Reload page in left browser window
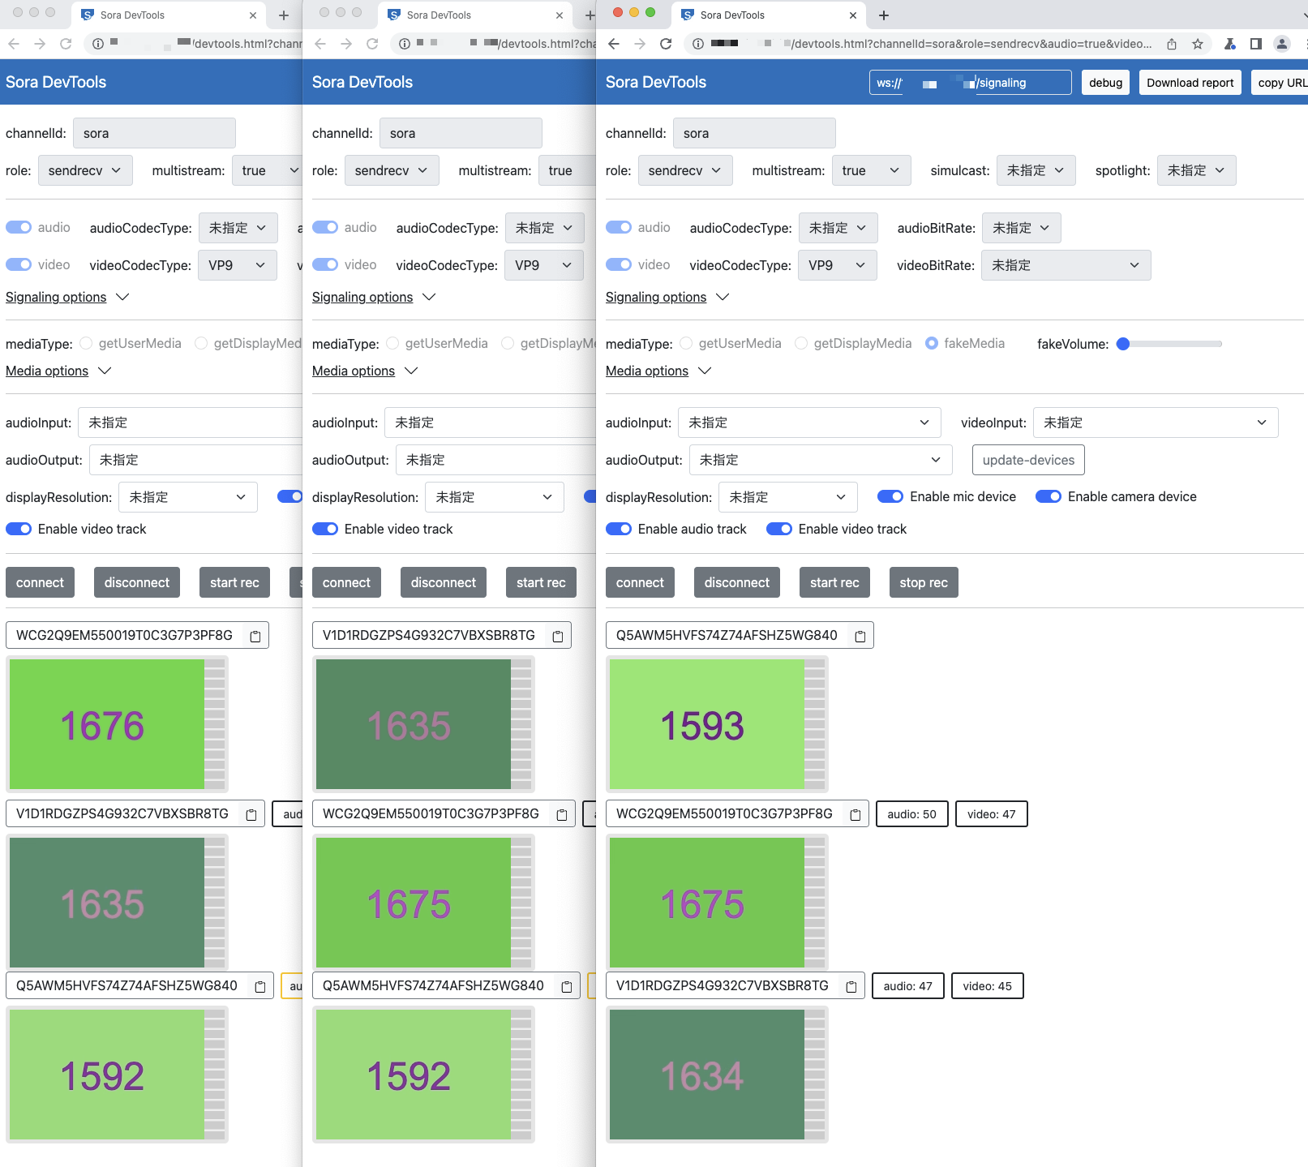The width and height of the screenshot is (1308, 1167). click(x=66, y=44)
